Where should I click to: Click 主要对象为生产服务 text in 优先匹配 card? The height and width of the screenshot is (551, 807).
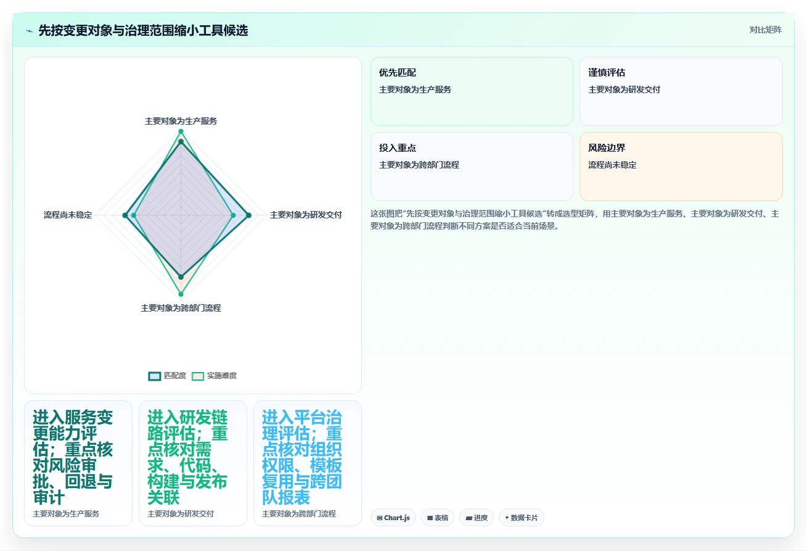[x=416, y=89]
